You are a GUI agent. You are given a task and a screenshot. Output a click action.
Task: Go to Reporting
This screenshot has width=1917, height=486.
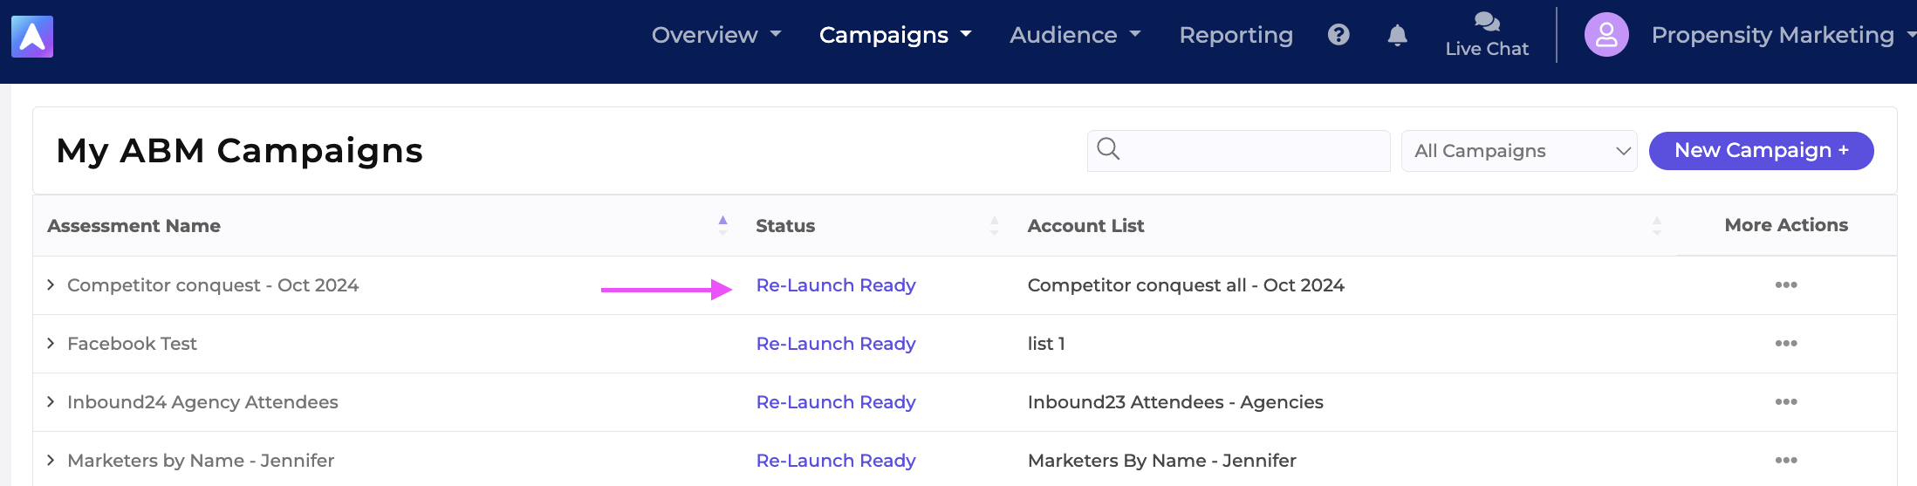(1236, 35)
